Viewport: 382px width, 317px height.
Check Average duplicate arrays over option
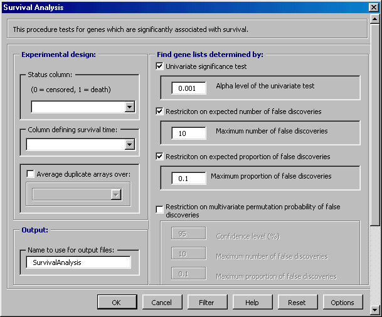[x=31, y=174]
